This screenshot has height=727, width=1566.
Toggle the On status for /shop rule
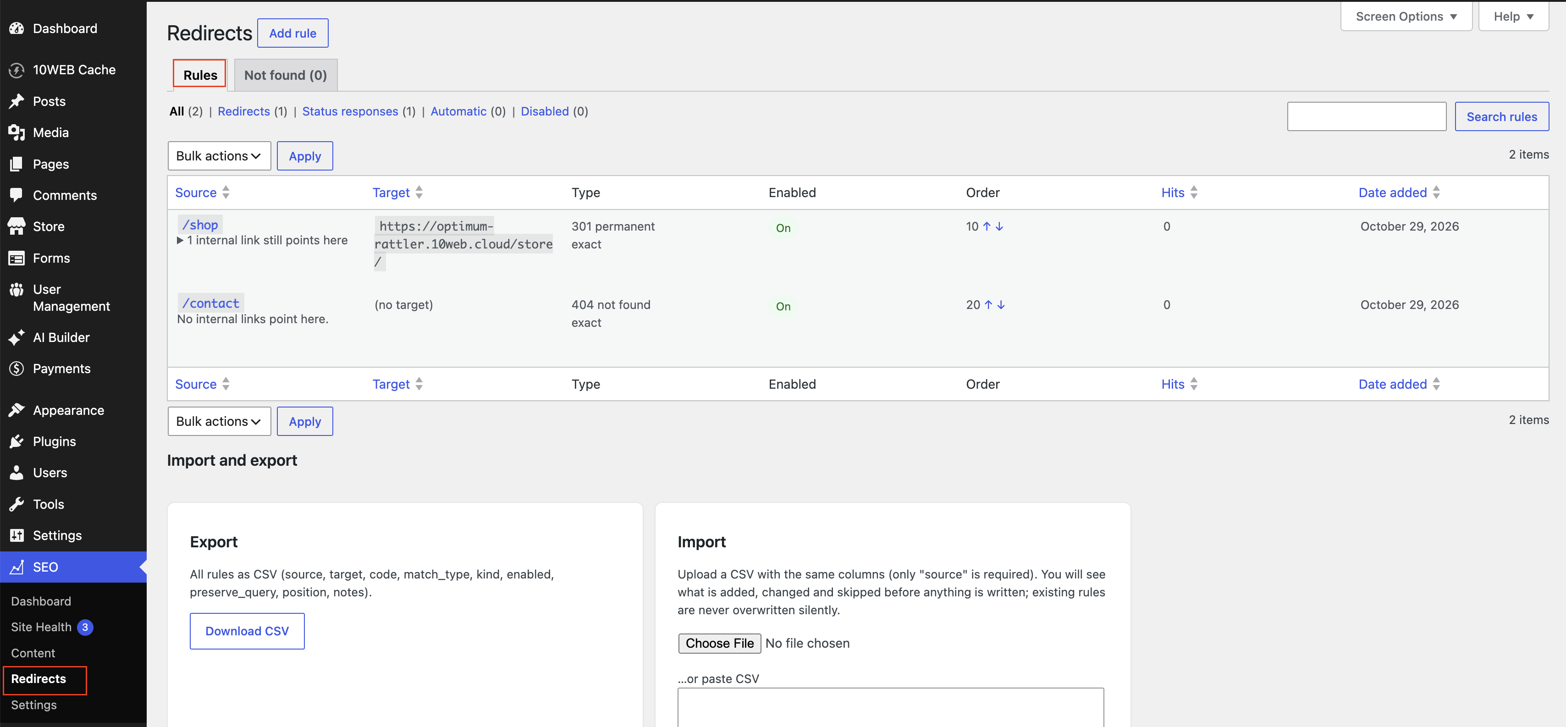point(783,228)
